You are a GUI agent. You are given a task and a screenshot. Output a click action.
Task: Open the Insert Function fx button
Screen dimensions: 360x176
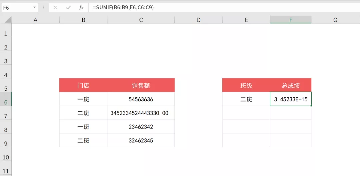[81, 8]
